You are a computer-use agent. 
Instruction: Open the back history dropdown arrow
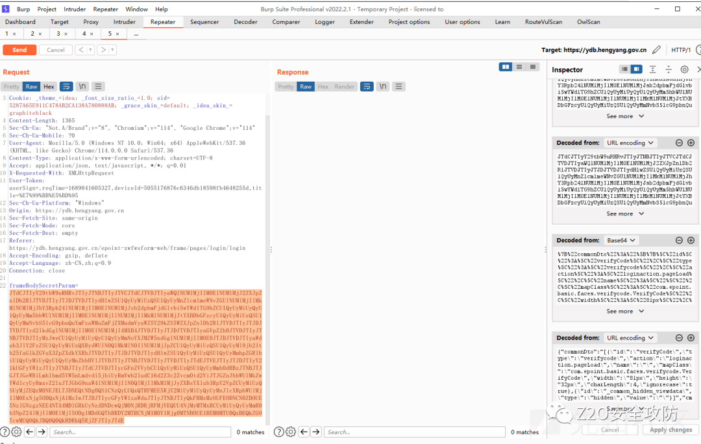pos(90,50)
